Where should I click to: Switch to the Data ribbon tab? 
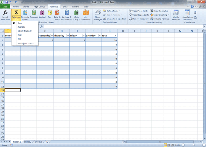pyautogui.click(x=65, y=6)
